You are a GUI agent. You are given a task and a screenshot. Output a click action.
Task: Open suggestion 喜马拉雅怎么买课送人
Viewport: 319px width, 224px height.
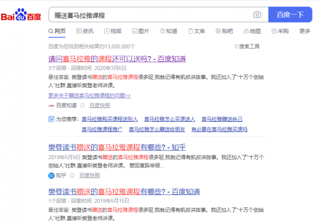click(170, 119)
